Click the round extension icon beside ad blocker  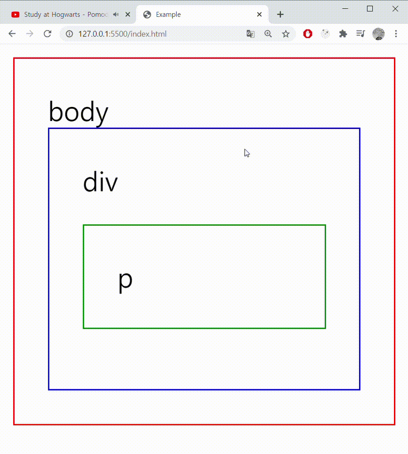[325, 34]
